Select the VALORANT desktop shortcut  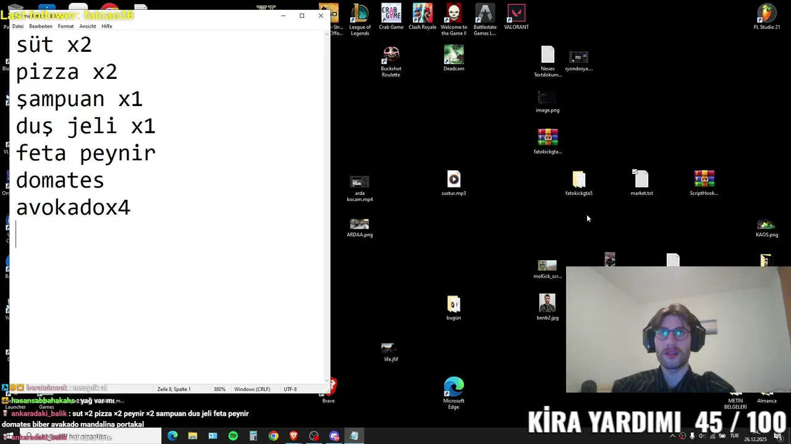click(516, 17)
